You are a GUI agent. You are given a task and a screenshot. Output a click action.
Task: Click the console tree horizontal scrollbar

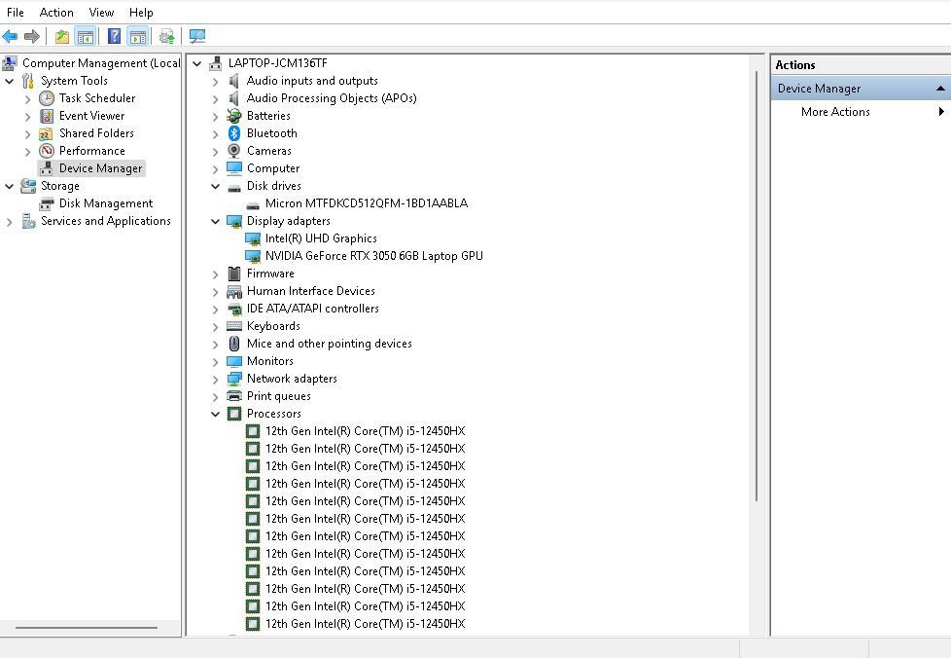pyautogui.click(x=87, y=628)
